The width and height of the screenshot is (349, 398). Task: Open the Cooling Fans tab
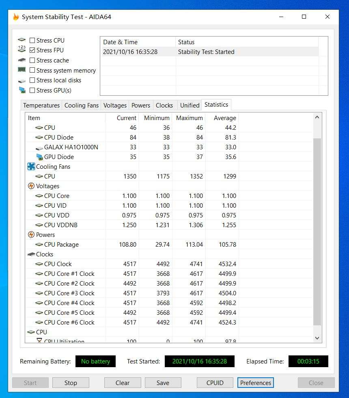click(82, 105)
